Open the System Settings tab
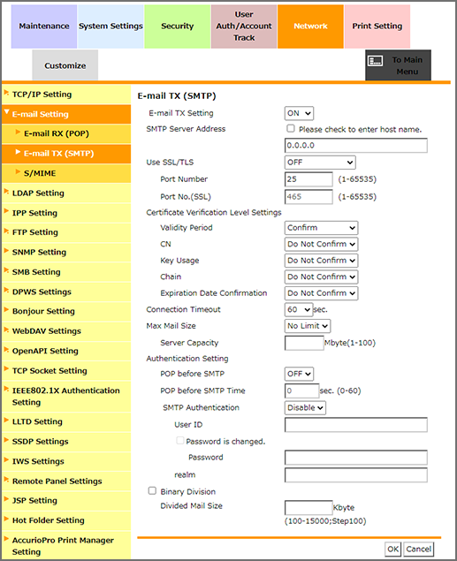The width and height of the screenshot is (457, 561). (x=111, y=27)
